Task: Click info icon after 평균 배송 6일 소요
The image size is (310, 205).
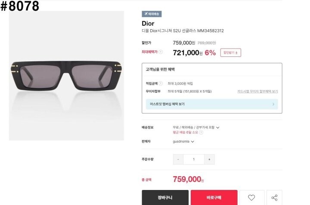Action: pyautogui.click(x=201, y=132)
